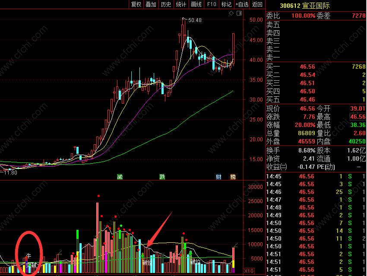Image resolution: width=367 pixels, height=276 pixels.
Task: Click the blue 财 marker icon
Action: (218, 177)
